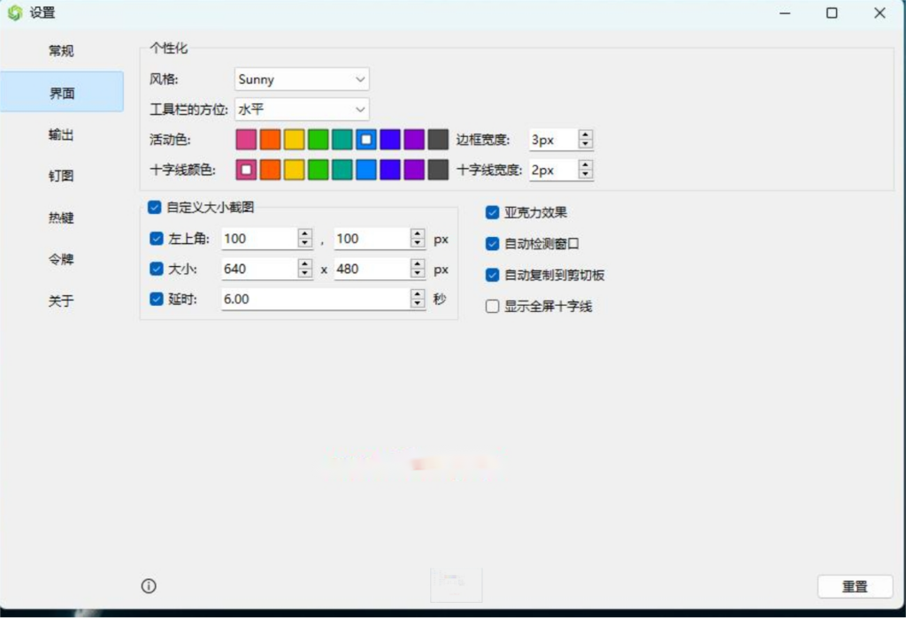Open the 热键 hotkeys tab
The image size is (906, 618).
click(61, 217)
